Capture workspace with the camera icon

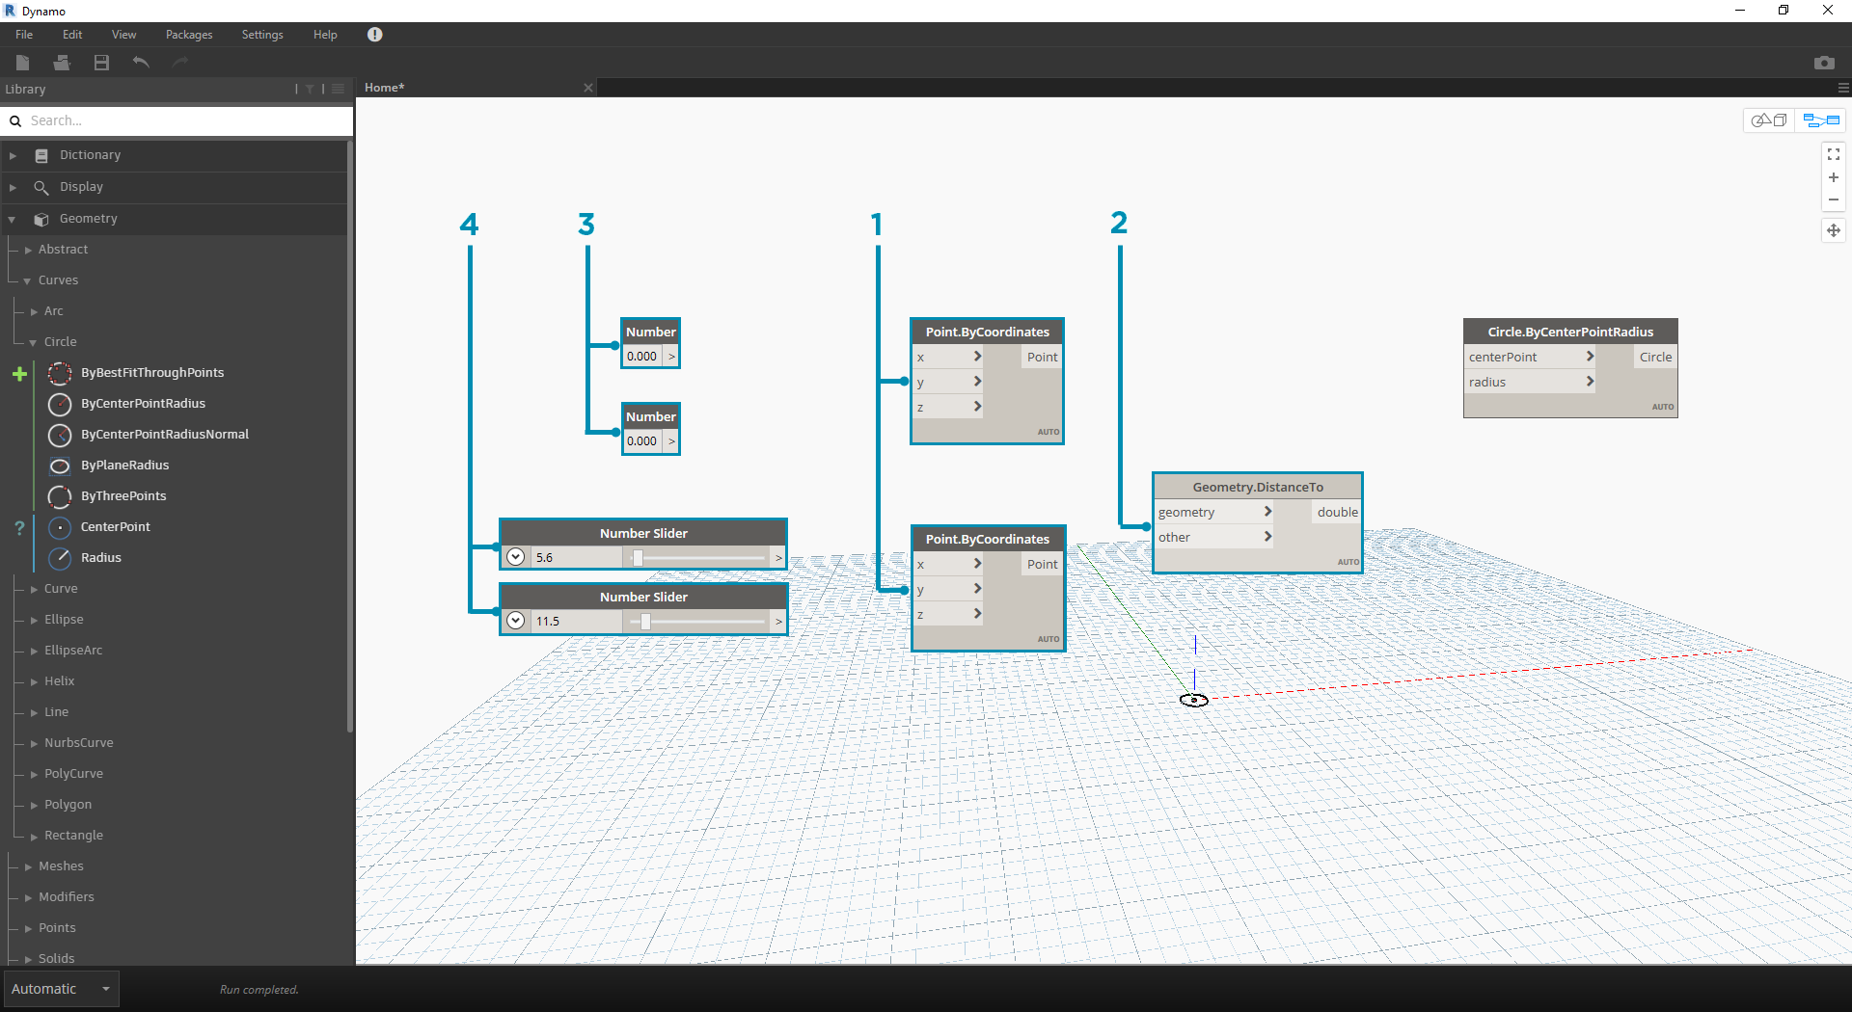pyautogui.click(x=1825, y=62)
